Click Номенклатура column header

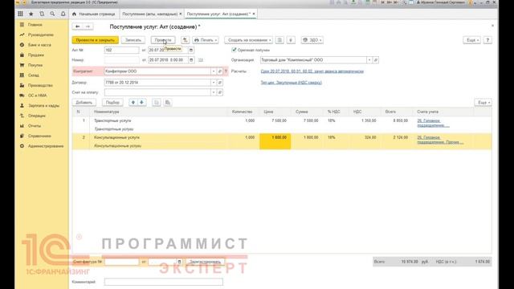tap(107, 112)
